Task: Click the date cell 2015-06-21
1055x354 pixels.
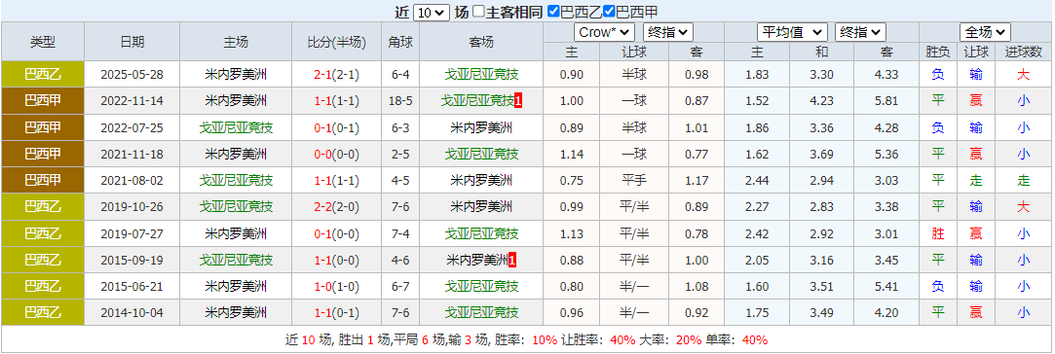Action: [132, 287]
